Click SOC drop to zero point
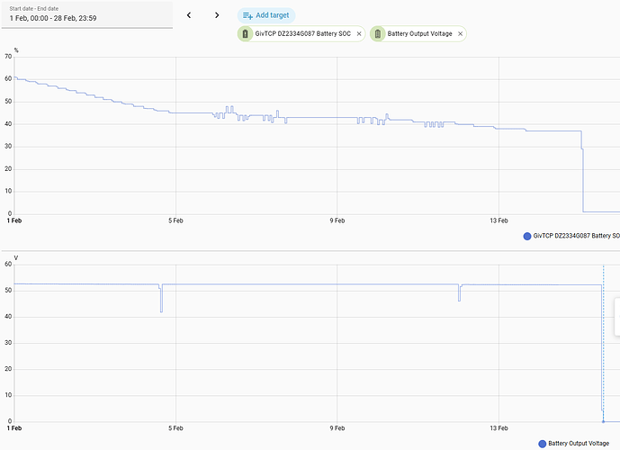The height and width of the screenshot is (450, 620). pyautogui.click(x=583, y=211)
